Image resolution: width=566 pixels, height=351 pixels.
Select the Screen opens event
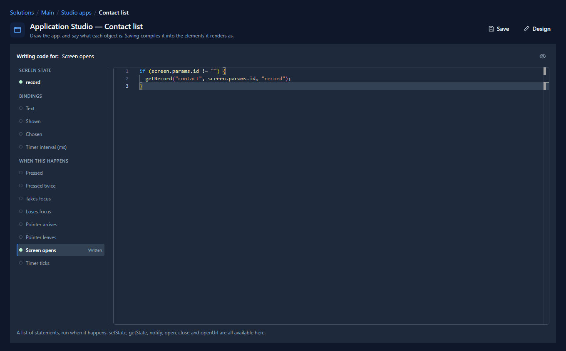pyautogui.click(x=60, y=250)
